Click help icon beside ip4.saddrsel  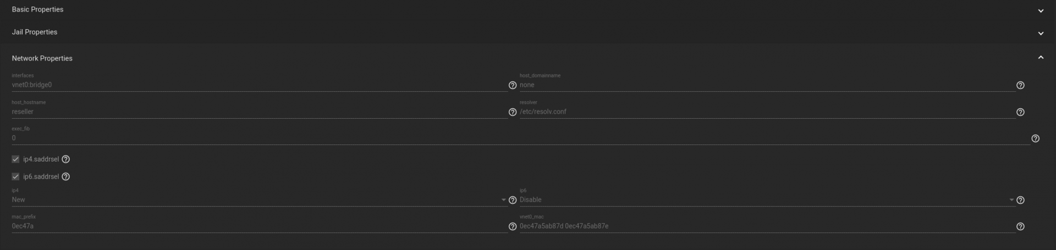(x=66, y=159)
